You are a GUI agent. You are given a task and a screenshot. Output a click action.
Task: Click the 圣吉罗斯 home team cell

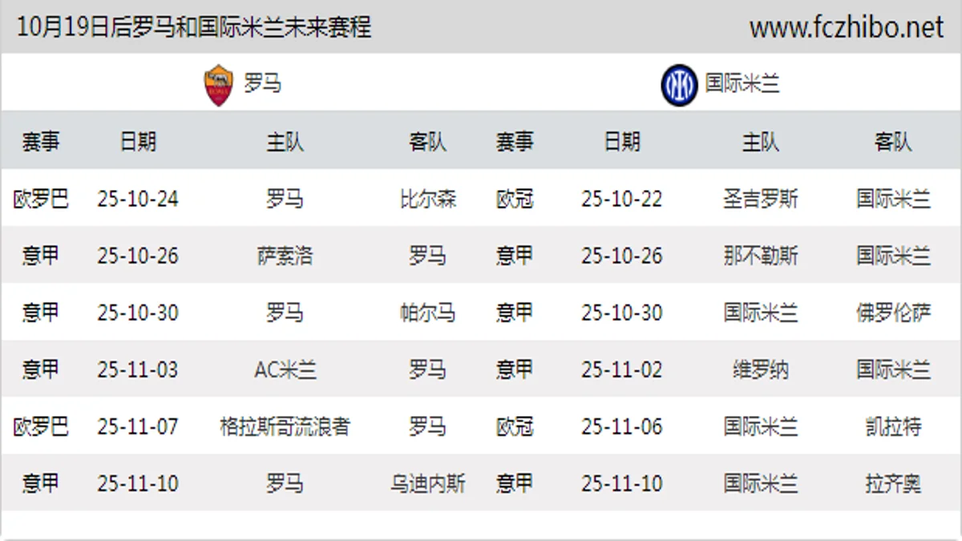pos(761,199)
